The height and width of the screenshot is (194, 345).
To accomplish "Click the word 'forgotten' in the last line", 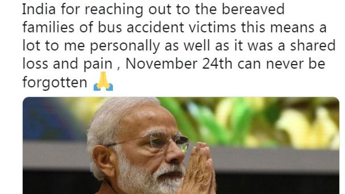I will pyautogui.click(x=55, y=83).
